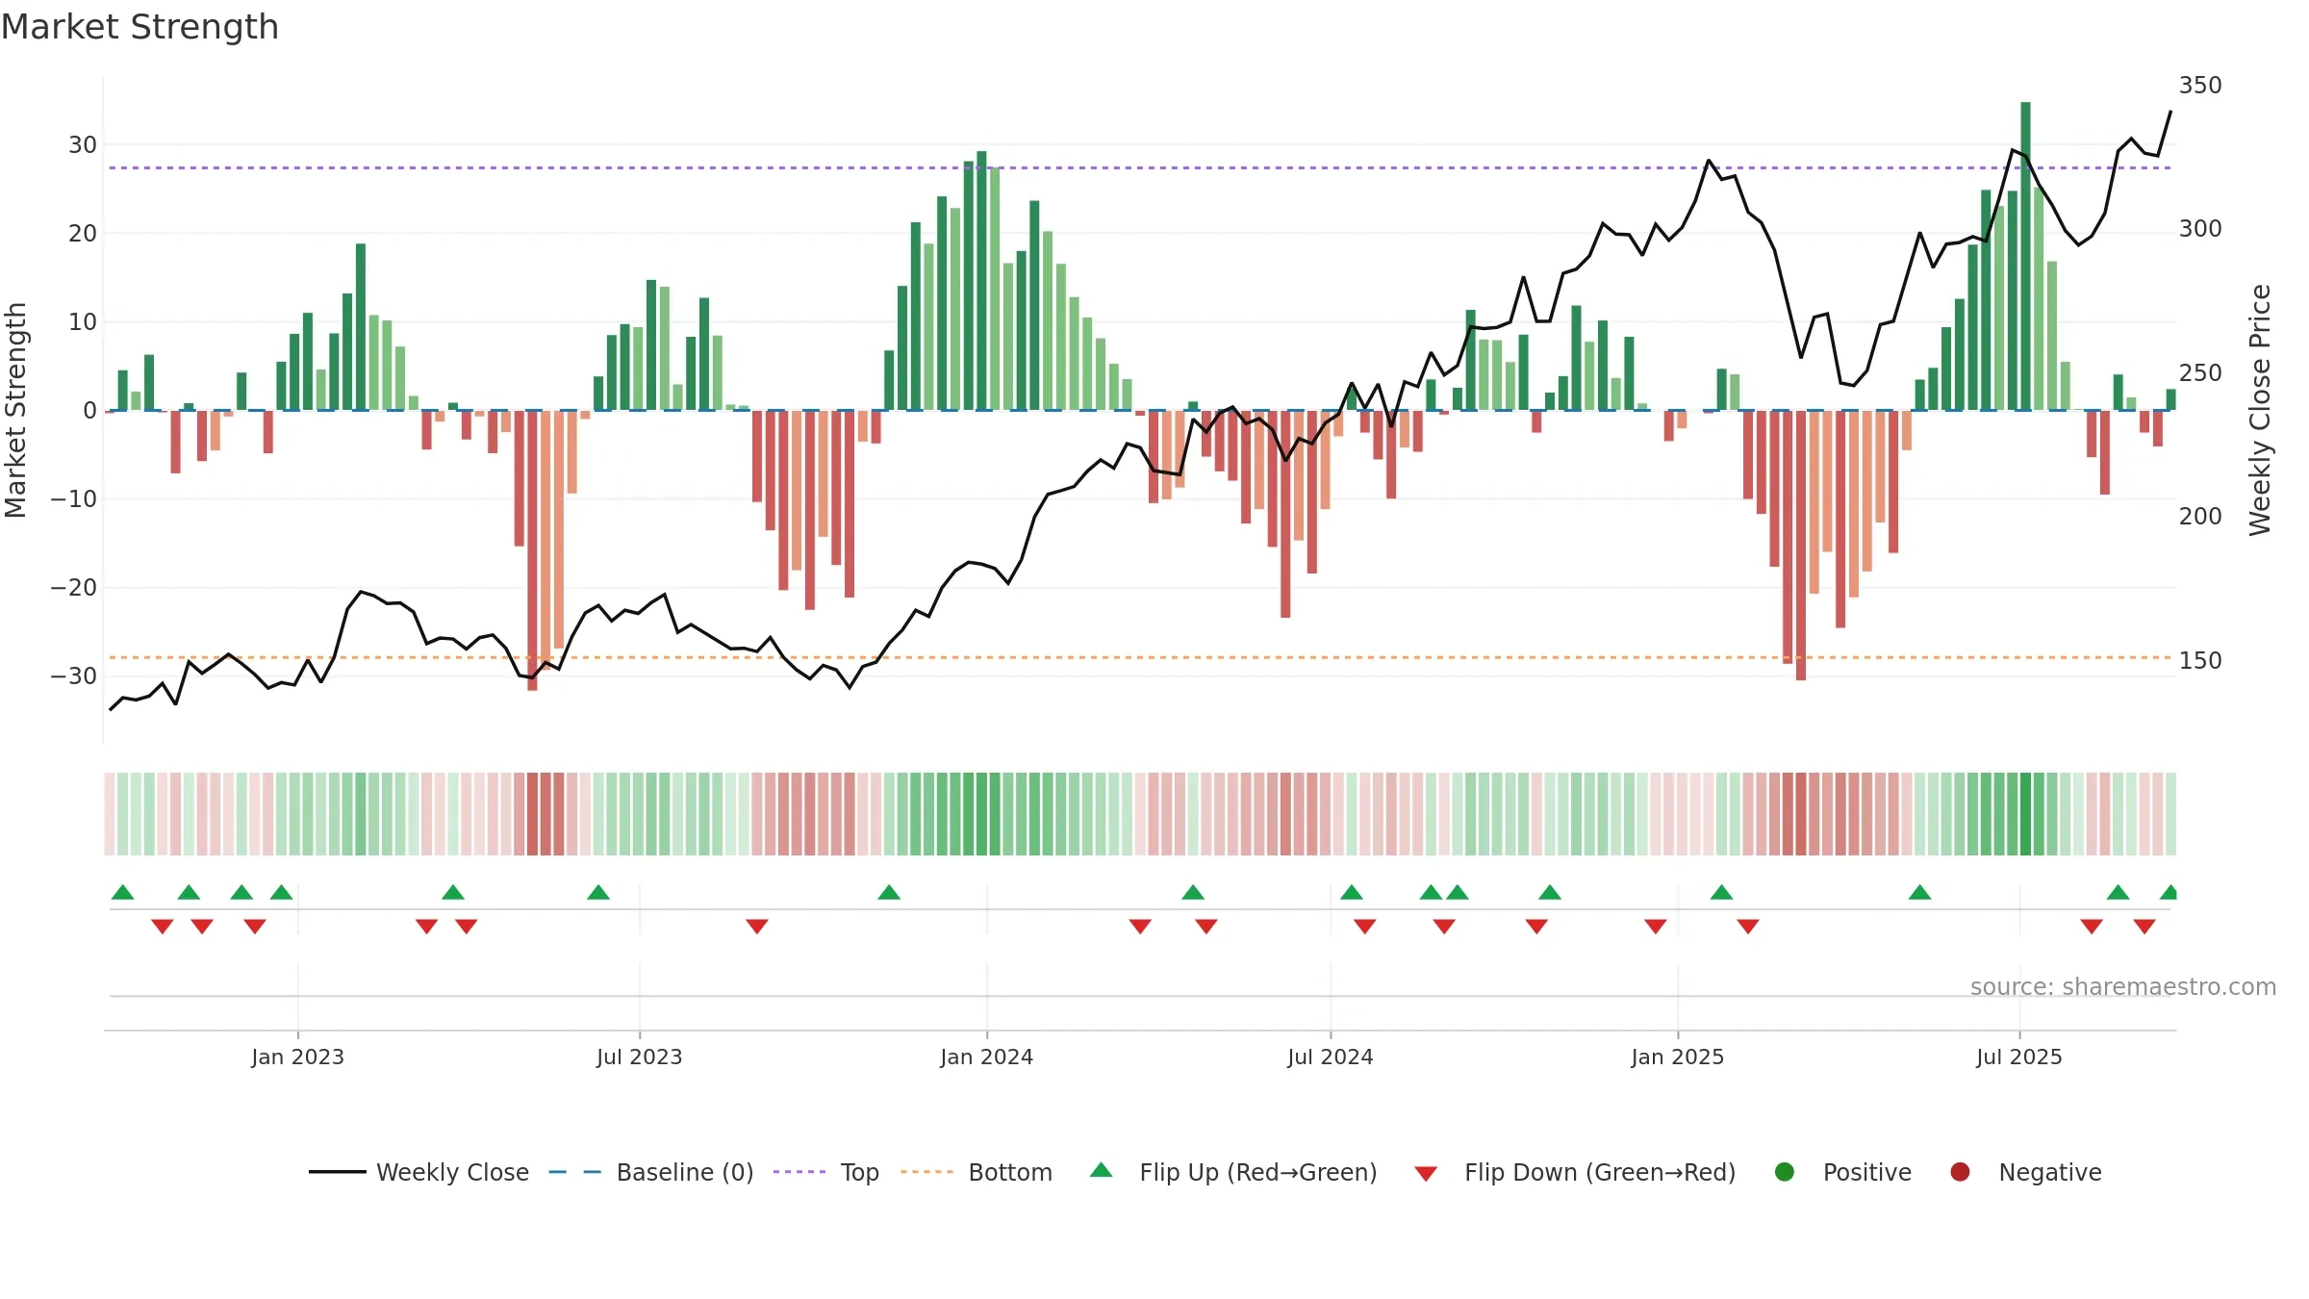Click the last flip-down triangle before Jan 2024
The width and height of the screenshot is (2309, 1299).
tap(757, 926)
